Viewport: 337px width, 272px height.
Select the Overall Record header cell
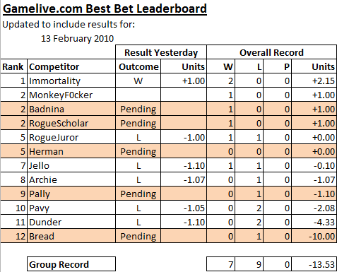pyautogui.click(x=271, y=52)
